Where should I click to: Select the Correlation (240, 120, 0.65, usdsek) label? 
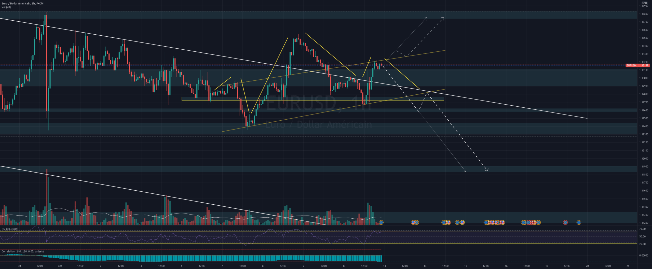pos(23,251)
